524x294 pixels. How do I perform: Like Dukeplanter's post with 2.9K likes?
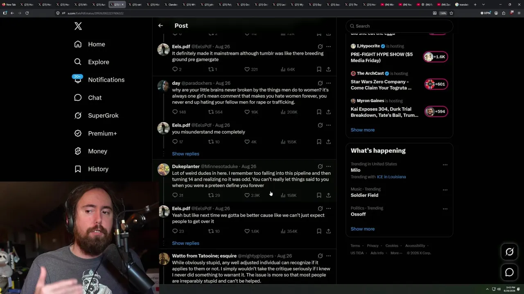pyautogui.click(x=252, y=195)
